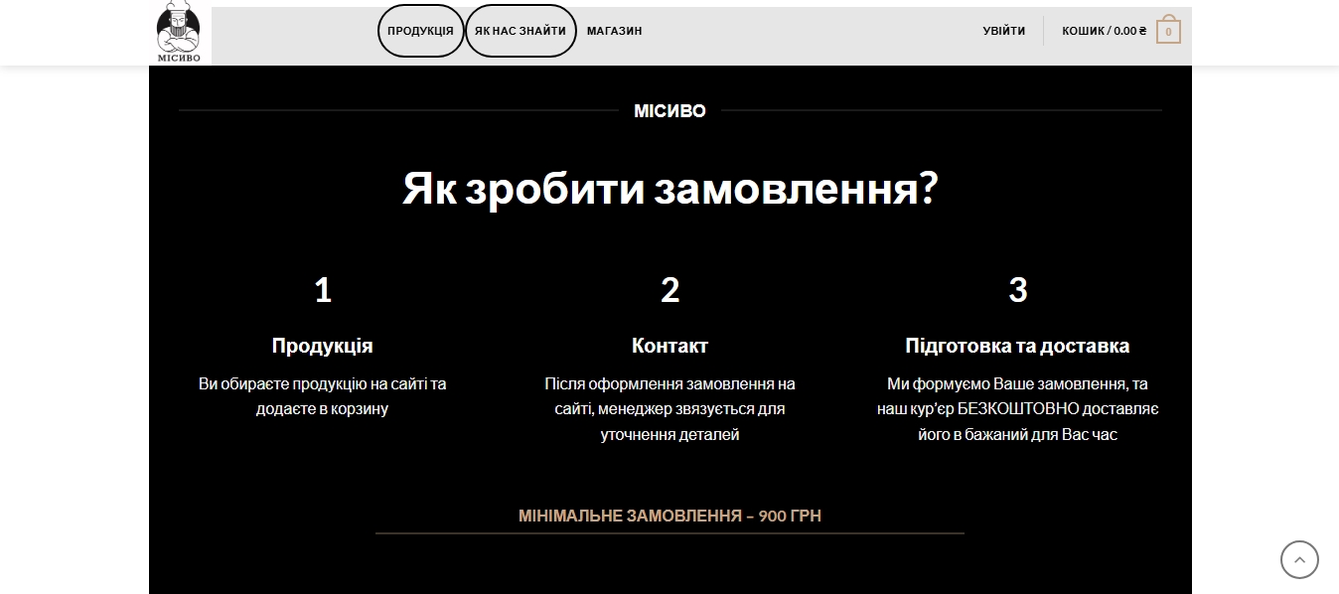Click the Місиво chef logo
Viewport: 1339px width, 594px height.
click(179, 32)
